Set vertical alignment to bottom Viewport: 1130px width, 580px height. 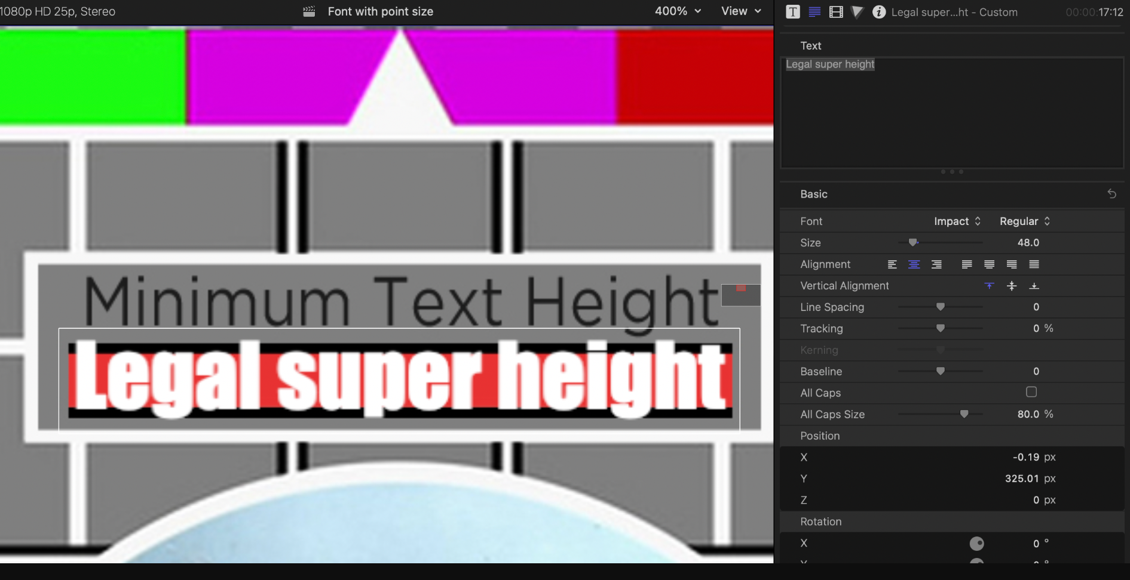tap(1034, 286)
